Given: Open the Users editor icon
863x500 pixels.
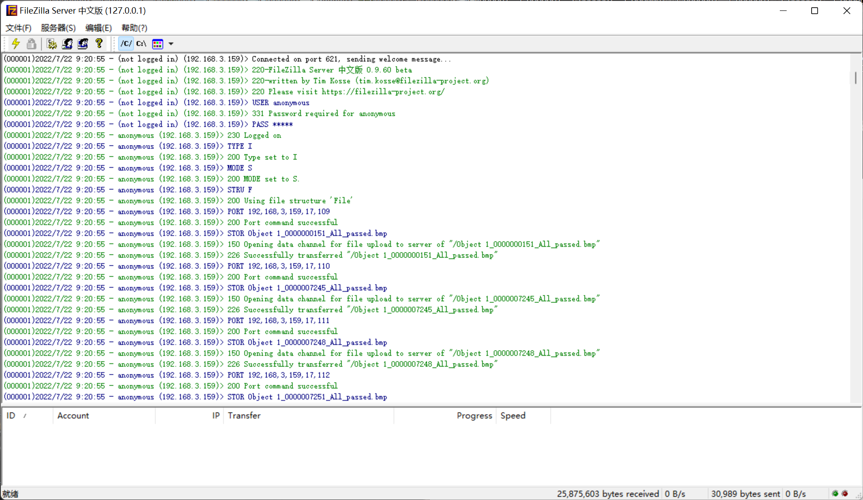Looking at the screenshot, I should (67, 44).
